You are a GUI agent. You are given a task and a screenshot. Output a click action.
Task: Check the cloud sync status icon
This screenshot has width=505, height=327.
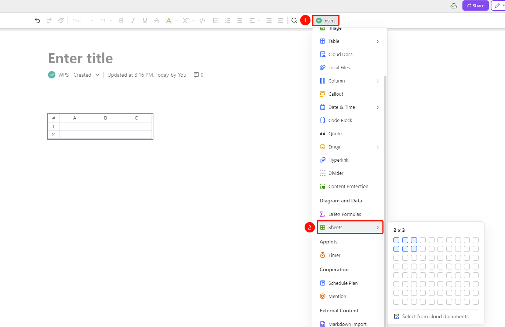pos(454,6)
